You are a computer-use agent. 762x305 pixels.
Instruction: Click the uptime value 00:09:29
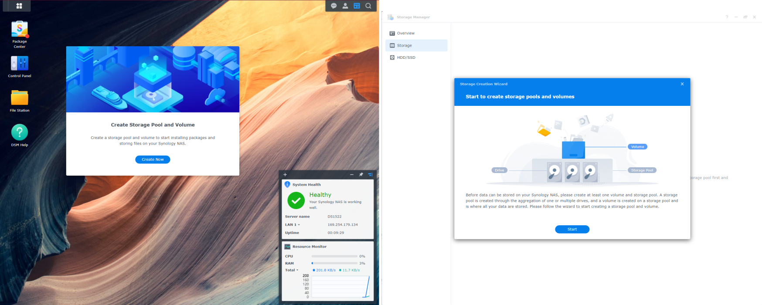pyautogui.click(x=336, y=233)
